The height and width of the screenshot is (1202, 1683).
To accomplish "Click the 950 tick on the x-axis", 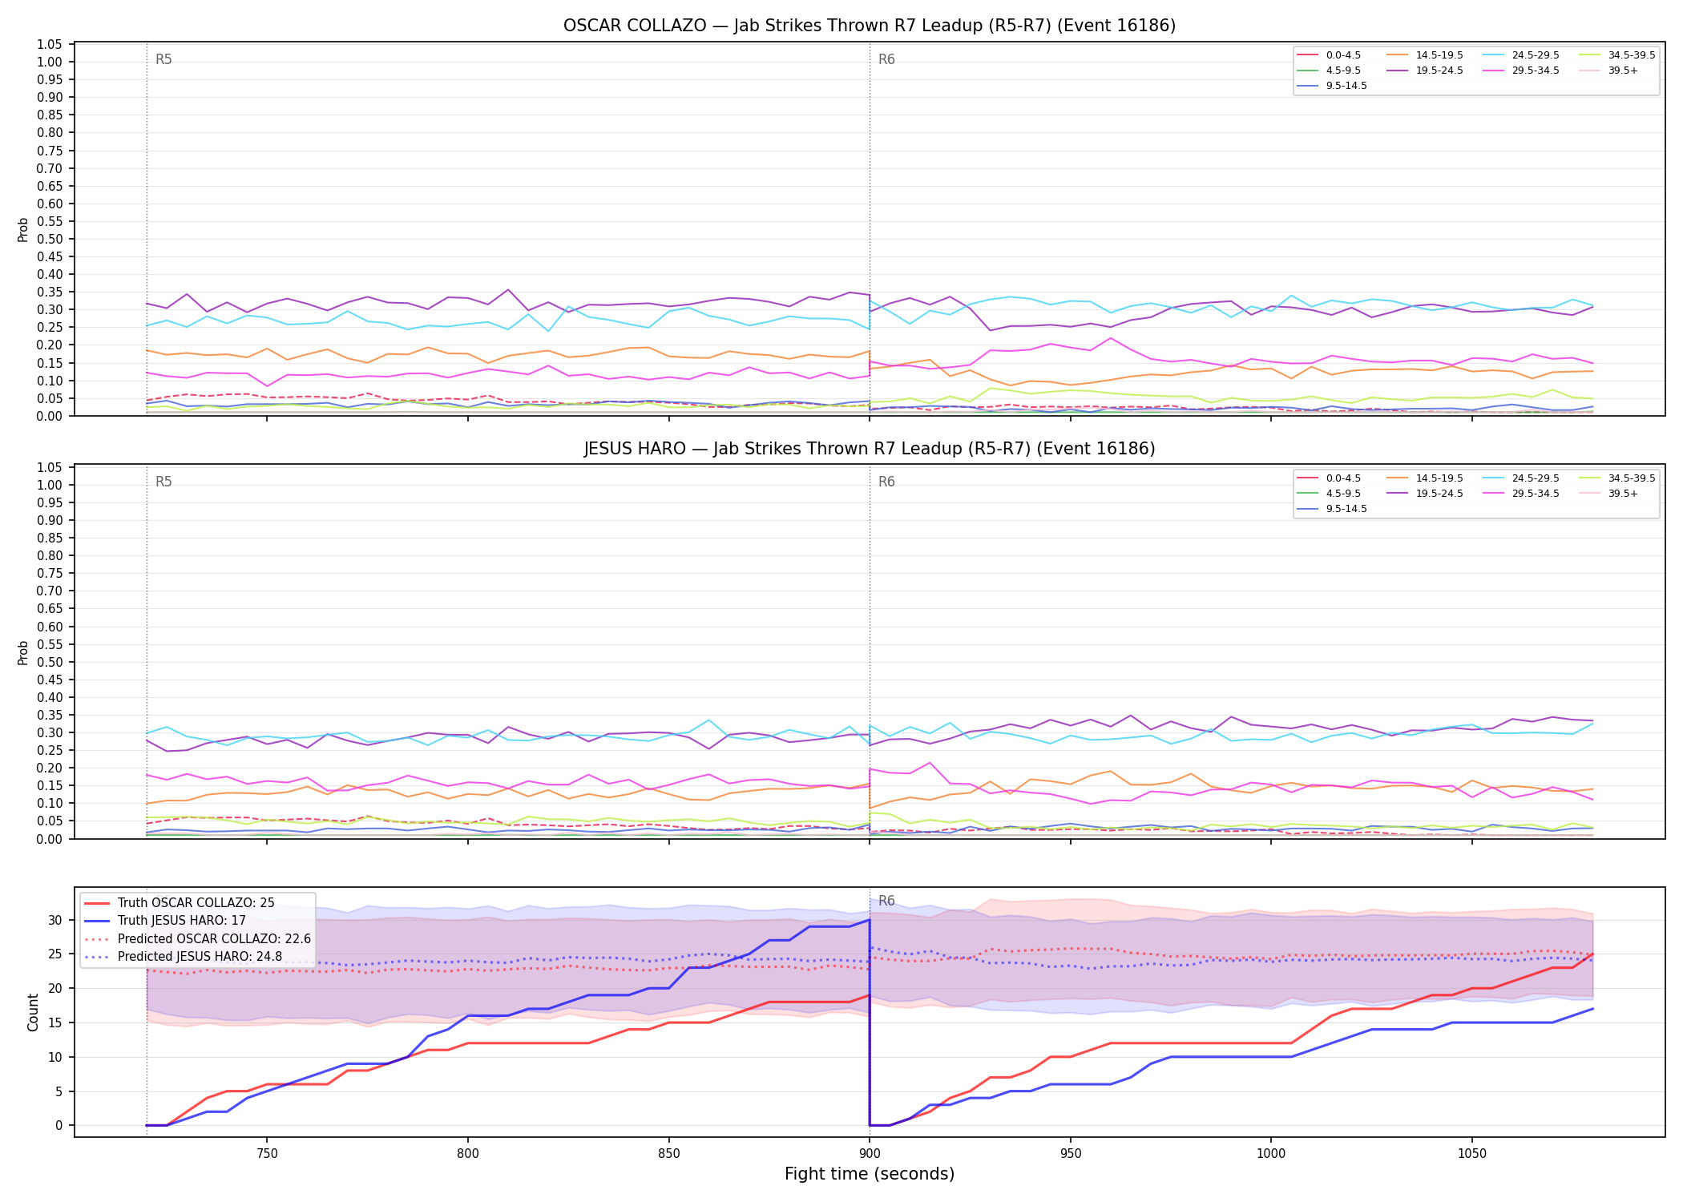I will (1071, 1154).
